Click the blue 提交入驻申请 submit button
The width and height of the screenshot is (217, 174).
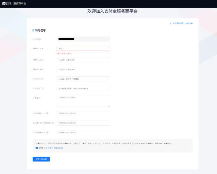41,159
